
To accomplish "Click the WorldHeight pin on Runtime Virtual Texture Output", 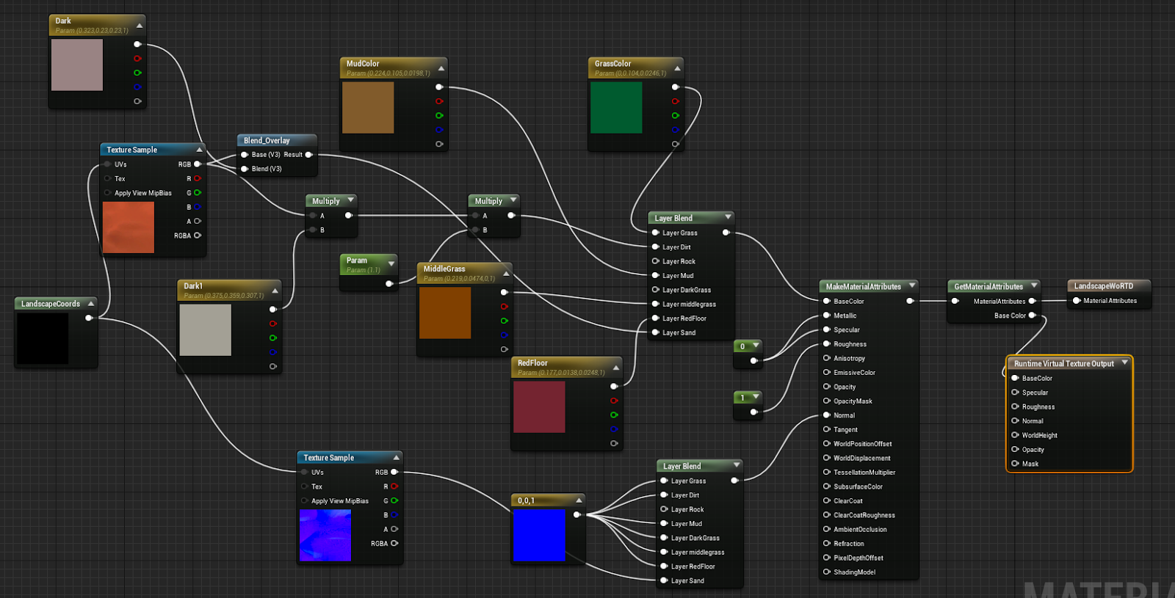I will pyautogui.click(x=1015, y=435).
